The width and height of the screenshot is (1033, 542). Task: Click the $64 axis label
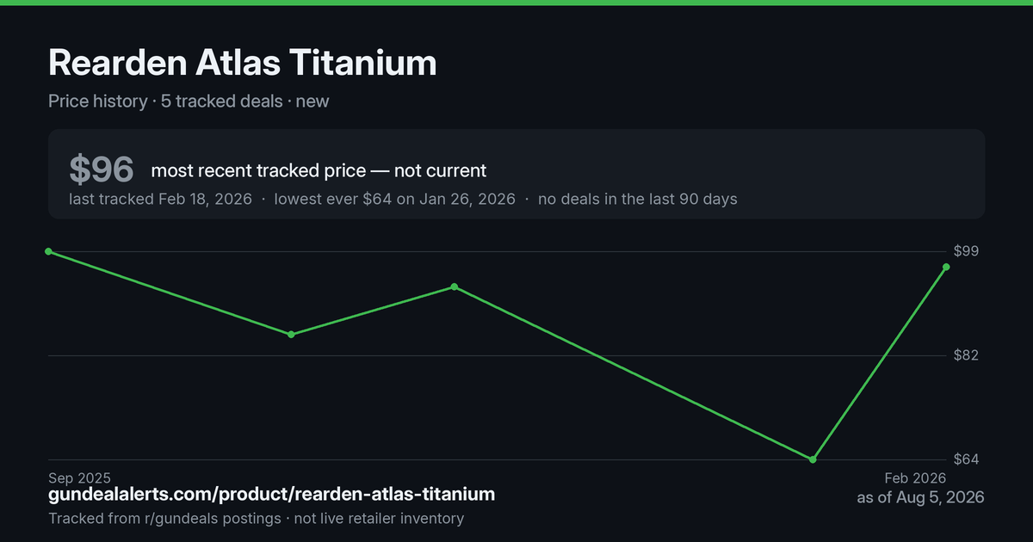point(968,459)
